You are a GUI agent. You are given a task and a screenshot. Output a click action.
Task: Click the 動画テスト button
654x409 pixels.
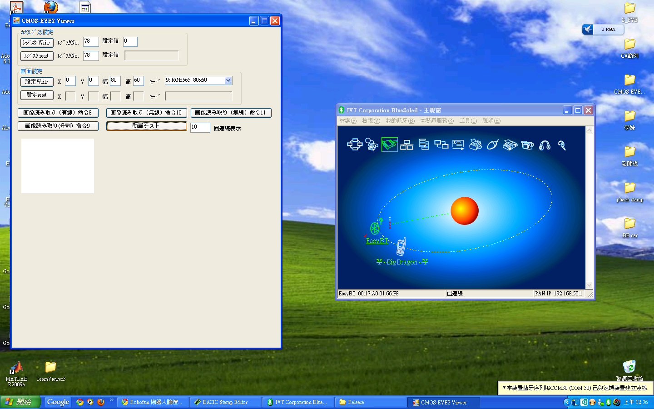(x=147, y=126)
